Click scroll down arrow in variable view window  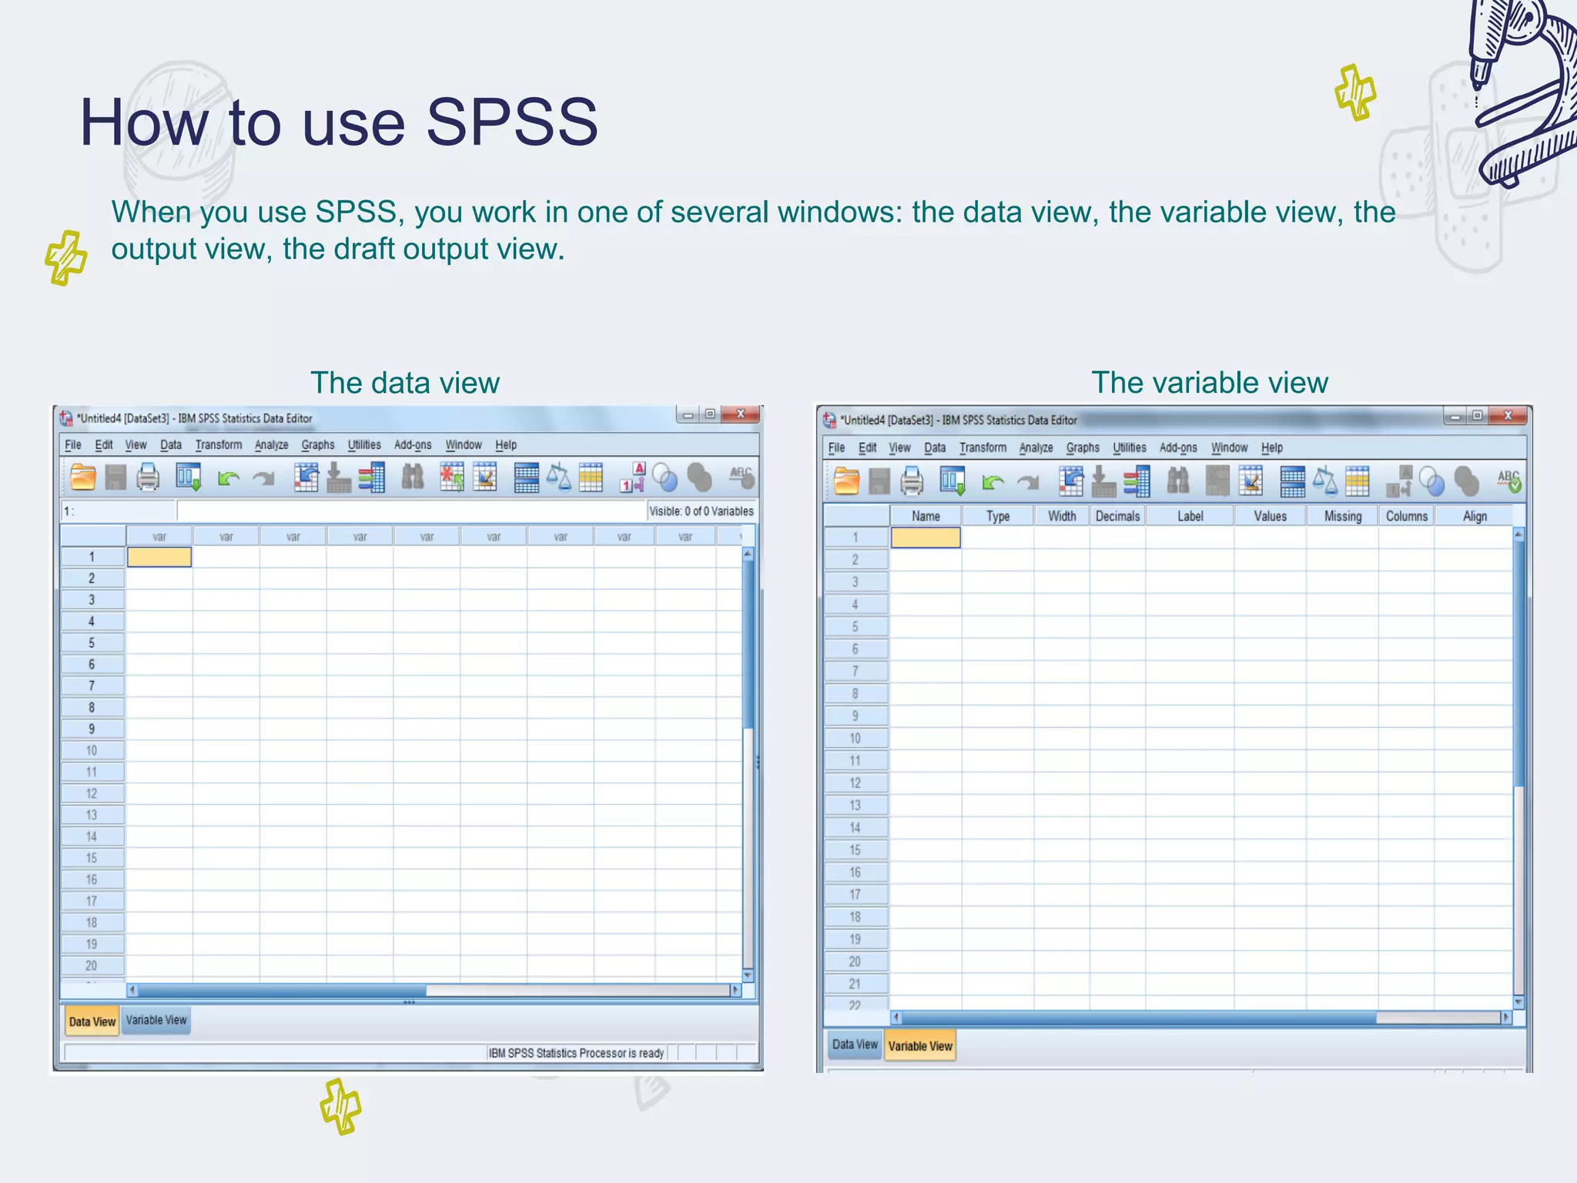[x=1519, y=1003]
